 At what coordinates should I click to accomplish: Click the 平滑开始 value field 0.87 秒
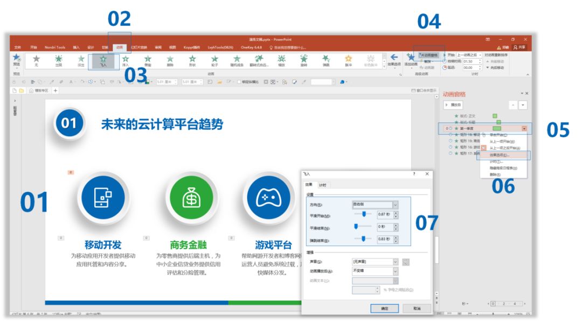pyautogui.click(x=385, y=214)
